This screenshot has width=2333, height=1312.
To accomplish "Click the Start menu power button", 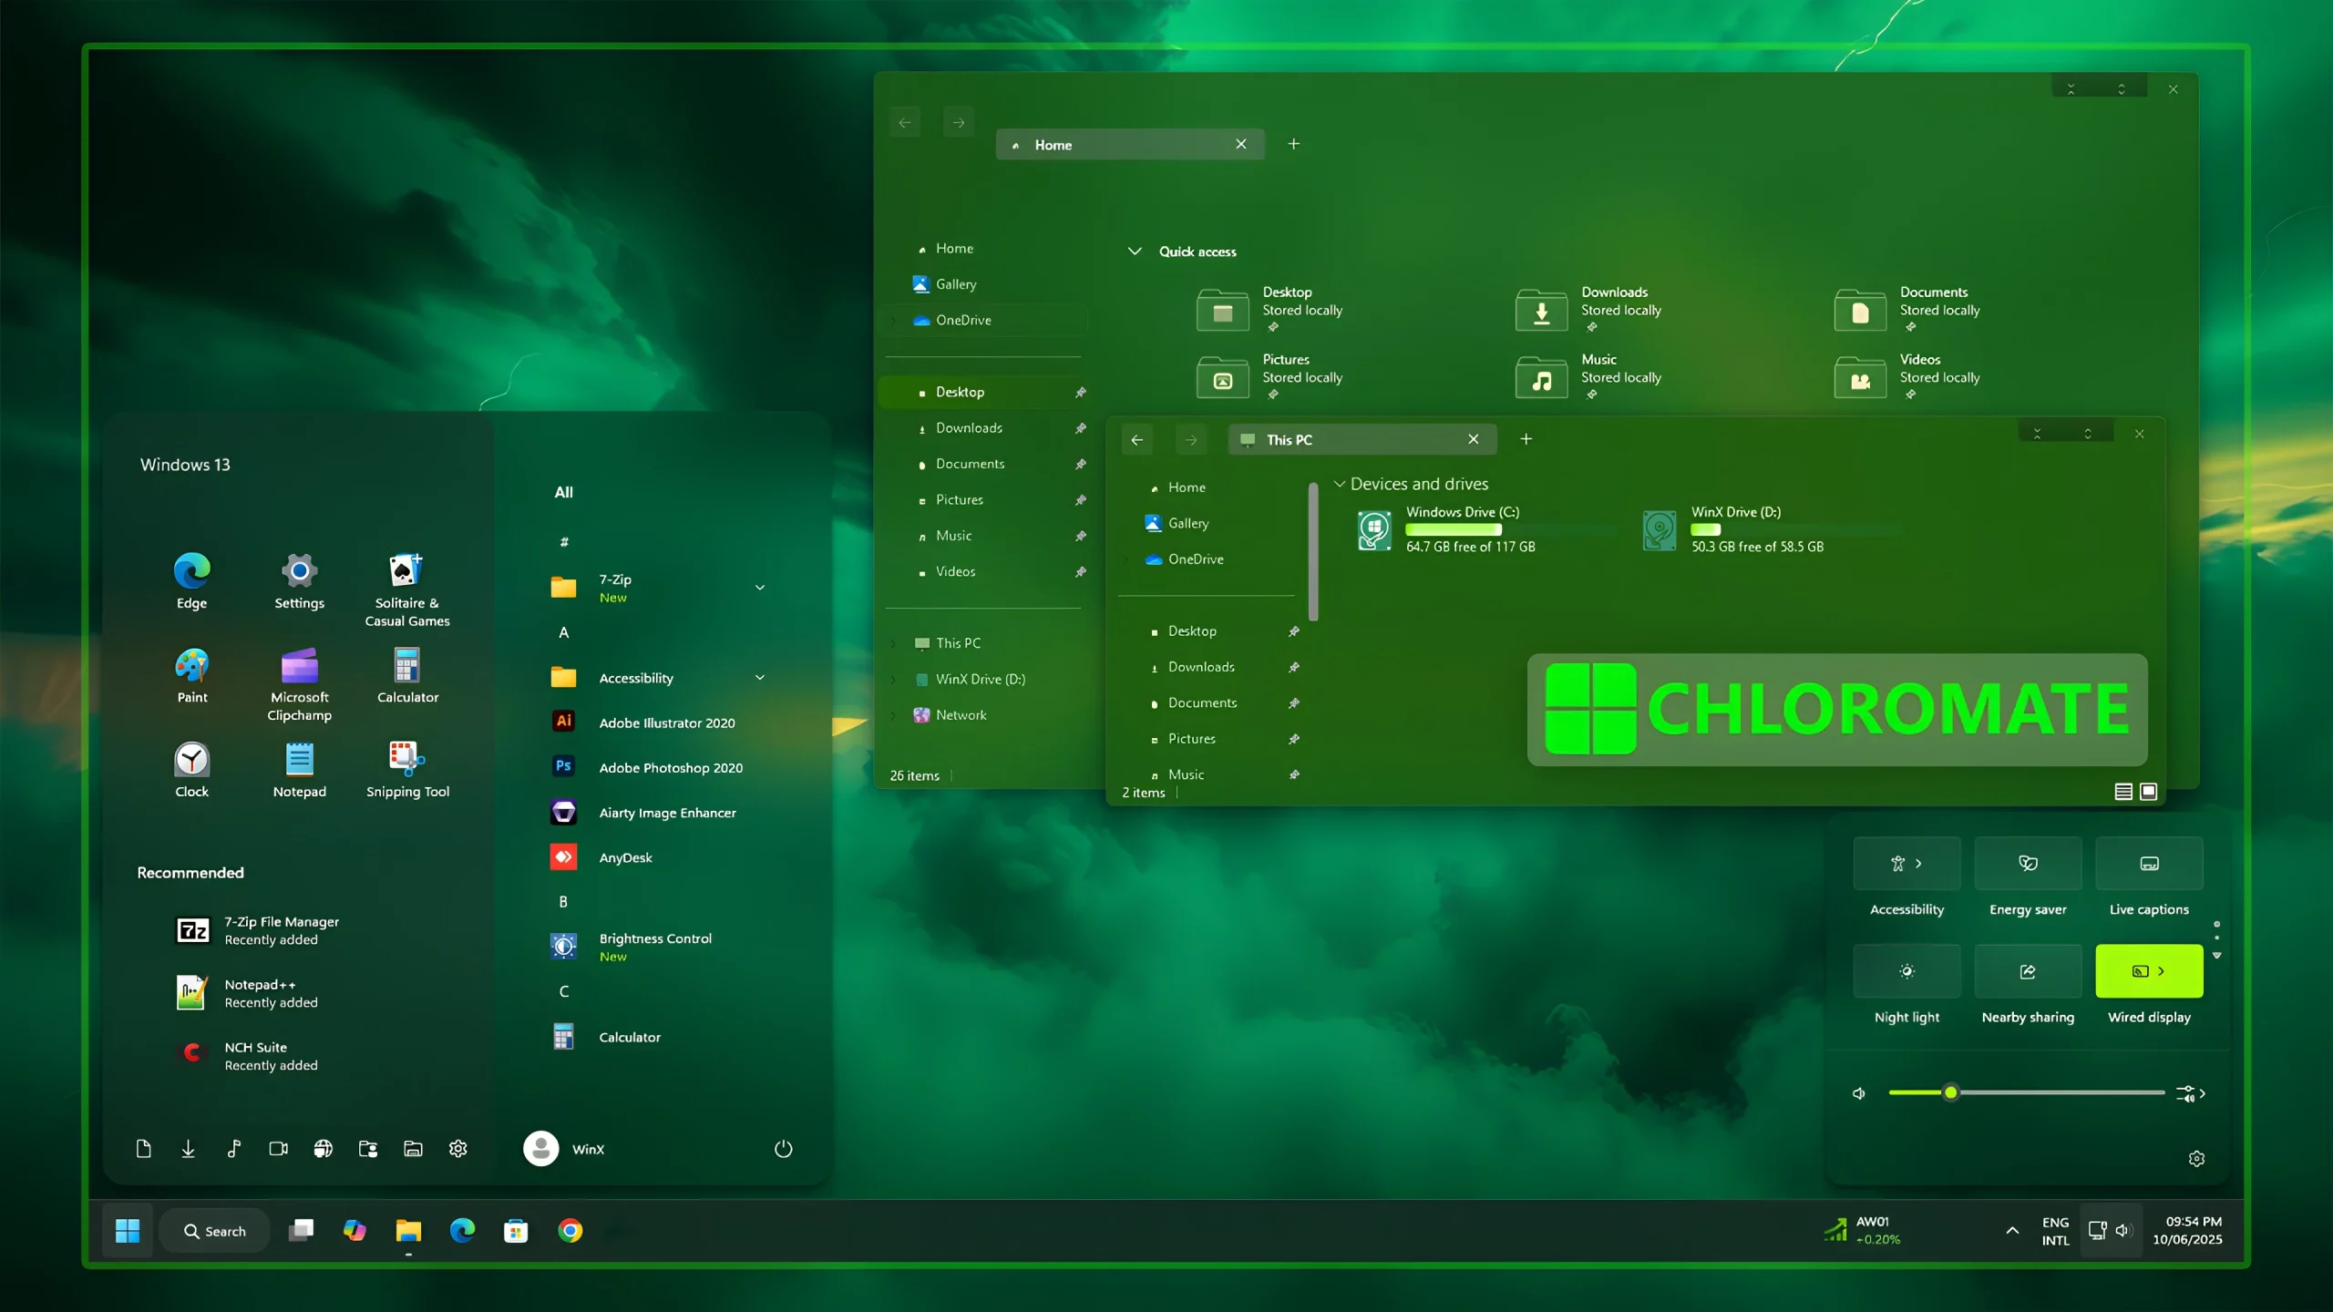I will [x=783, y=1149].
